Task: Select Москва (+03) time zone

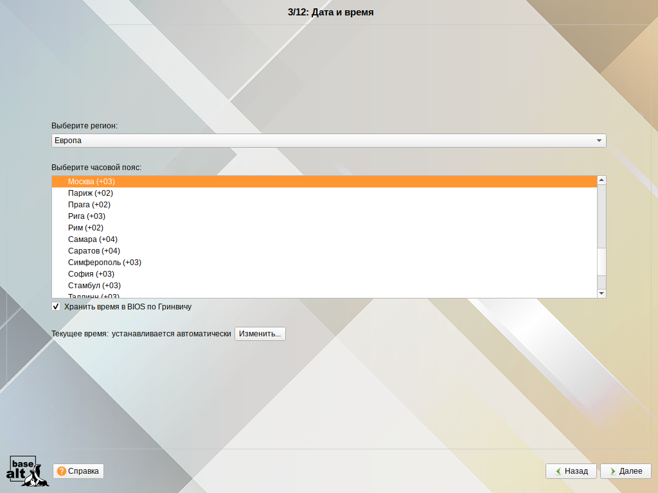Action: (91, 182)
